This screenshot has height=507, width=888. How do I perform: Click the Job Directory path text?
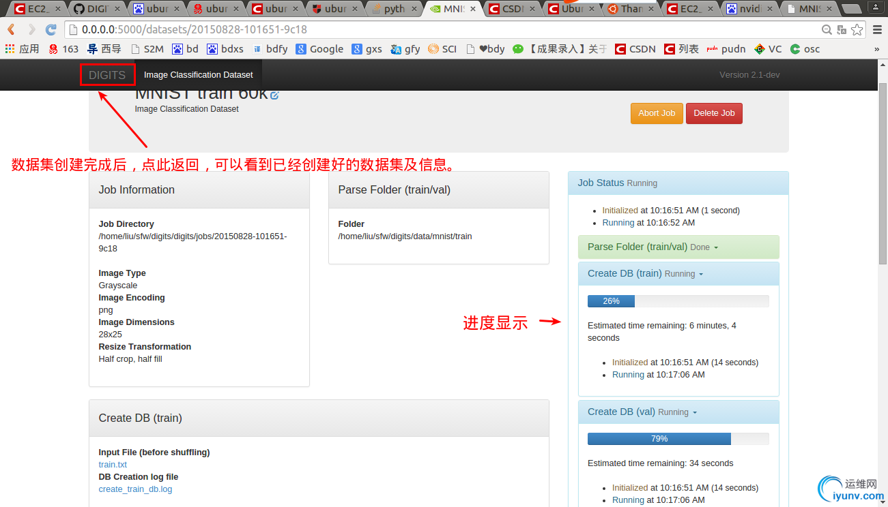(193, 243)
